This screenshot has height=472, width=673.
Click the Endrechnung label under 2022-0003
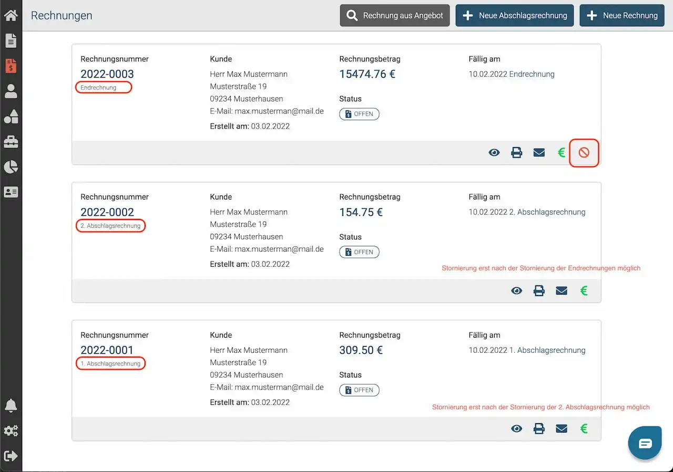[x=98, y=88]
